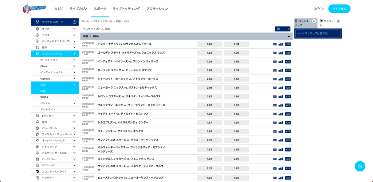The width and height of the screenshot is (373, 182).
Task: Click the volleyball icon for バレーボール
Action: [38, 128]
